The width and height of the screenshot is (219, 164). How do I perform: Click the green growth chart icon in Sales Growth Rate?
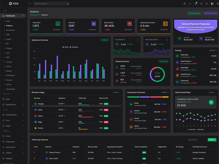pos(211,102)
